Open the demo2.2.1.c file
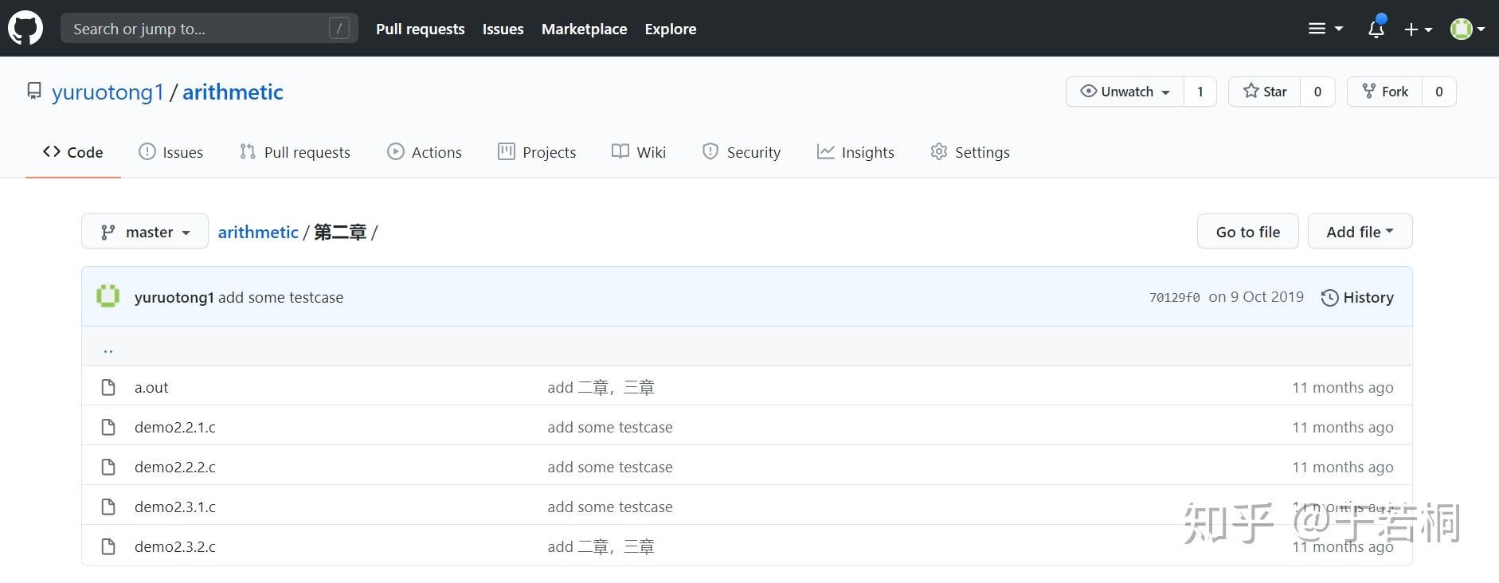 pyautogui.click(x=175, y=427)
